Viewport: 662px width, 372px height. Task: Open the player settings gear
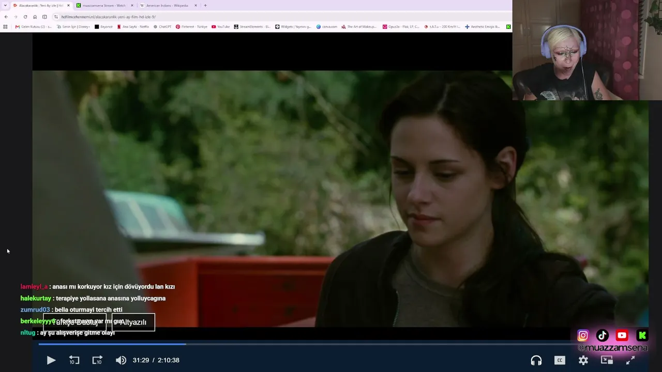(583, 360)
